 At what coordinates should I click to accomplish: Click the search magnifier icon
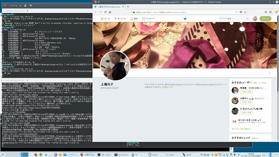pyautogui.click(x=247, y=18)
